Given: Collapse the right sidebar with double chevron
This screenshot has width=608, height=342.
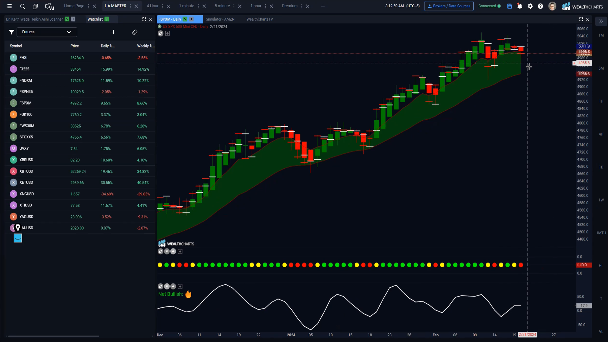Looking at the screenshot, I should 601,22.
